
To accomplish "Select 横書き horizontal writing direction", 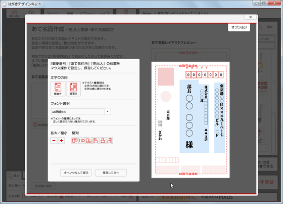I will tap(58, 89).
